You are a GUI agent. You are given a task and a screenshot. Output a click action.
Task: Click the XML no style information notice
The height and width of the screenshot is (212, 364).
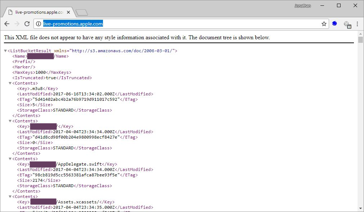coord(137,37)
